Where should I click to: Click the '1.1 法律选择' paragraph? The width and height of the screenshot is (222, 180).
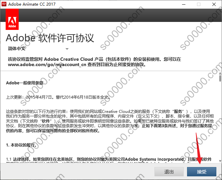(109, 160)
